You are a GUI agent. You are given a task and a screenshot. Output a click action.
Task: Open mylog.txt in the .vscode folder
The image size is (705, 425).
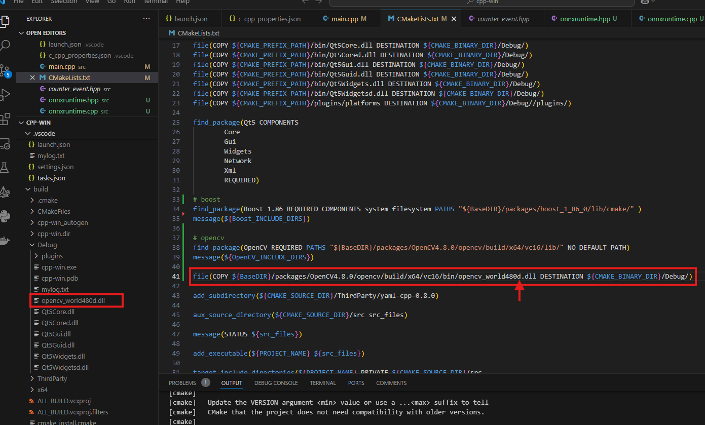tap(87, 156)
